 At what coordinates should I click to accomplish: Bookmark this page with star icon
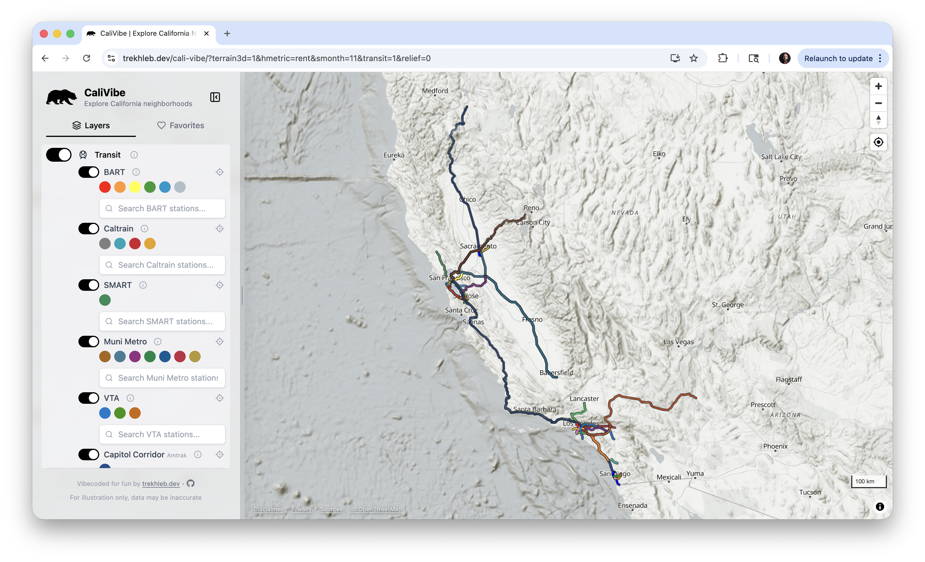coord(694,58)
